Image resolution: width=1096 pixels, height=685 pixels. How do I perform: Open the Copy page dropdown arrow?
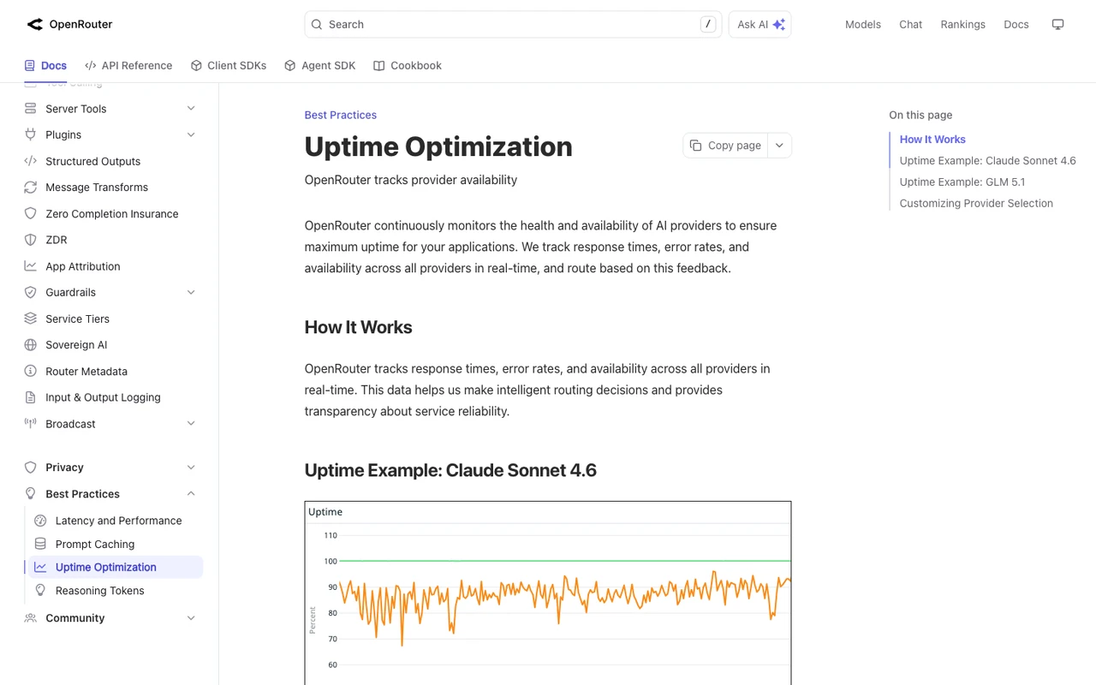[779, 146]
